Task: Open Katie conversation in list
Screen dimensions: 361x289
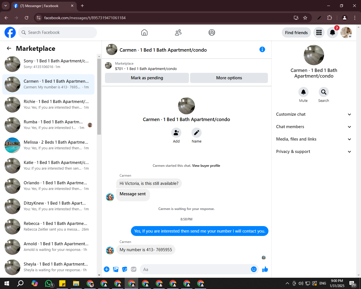Action: point(48,166)
